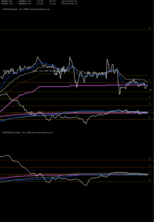Click the monthly chart's 8 axis label

150,165
